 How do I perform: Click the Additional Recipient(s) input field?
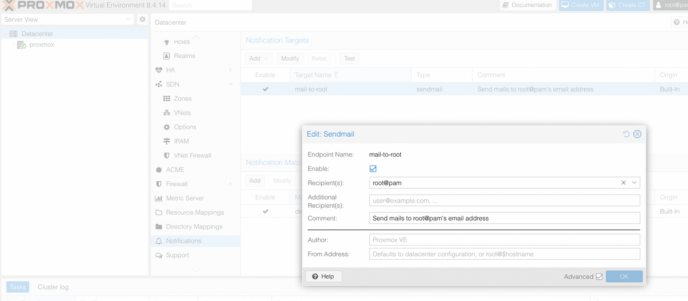505,200
